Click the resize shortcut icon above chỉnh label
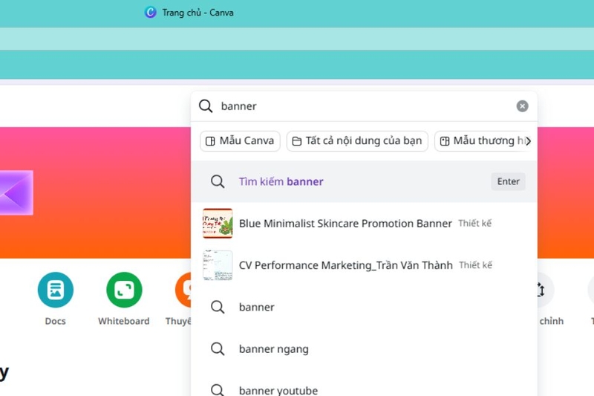 tap(546, 290)
